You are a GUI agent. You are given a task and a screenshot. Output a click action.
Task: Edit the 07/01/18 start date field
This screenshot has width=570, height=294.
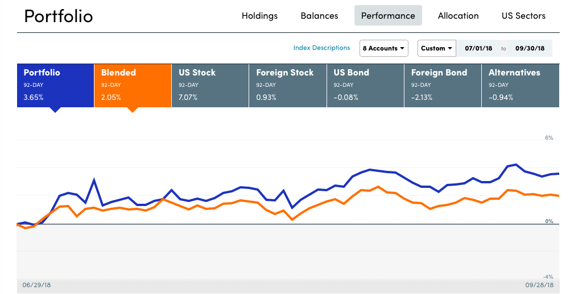pyautogui.click(x=478, y=48)
